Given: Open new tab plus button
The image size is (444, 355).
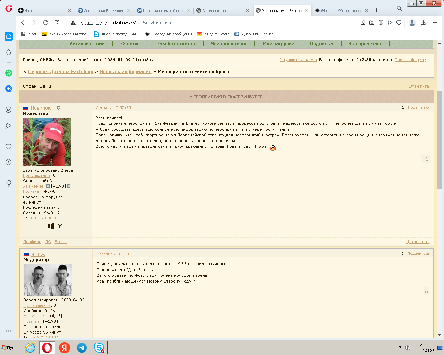Looking at the screenshot, I should (376, 10).
